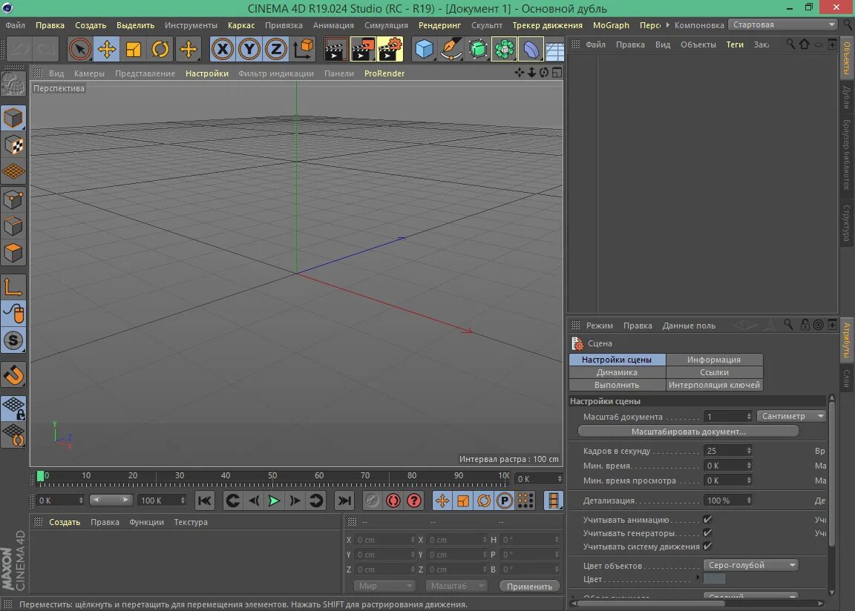
Task: Open the 'Симуляция' menu
Action: coord(386,25)
